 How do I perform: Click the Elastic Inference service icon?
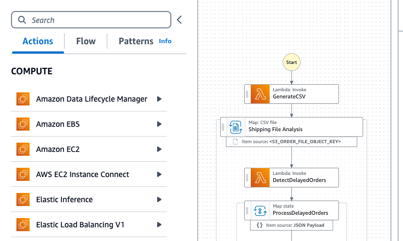pyautogui.click(x=23, y=199)
